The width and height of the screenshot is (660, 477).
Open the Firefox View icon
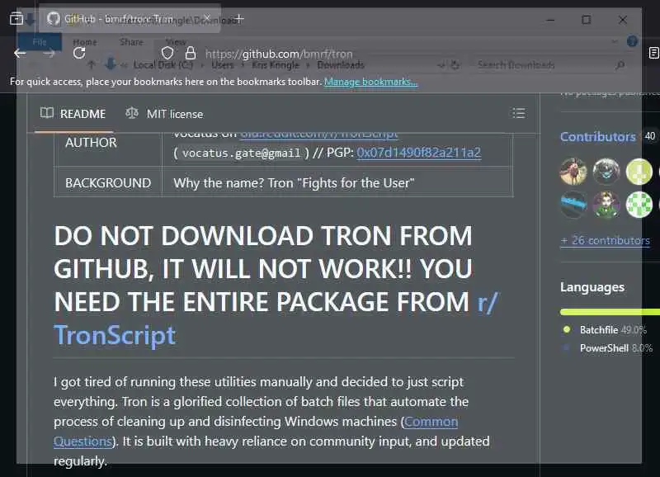(x=16, y=19)
